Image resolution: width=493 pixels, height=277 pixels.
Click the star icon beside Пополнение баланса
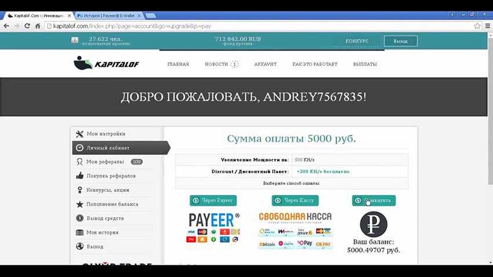79,204
